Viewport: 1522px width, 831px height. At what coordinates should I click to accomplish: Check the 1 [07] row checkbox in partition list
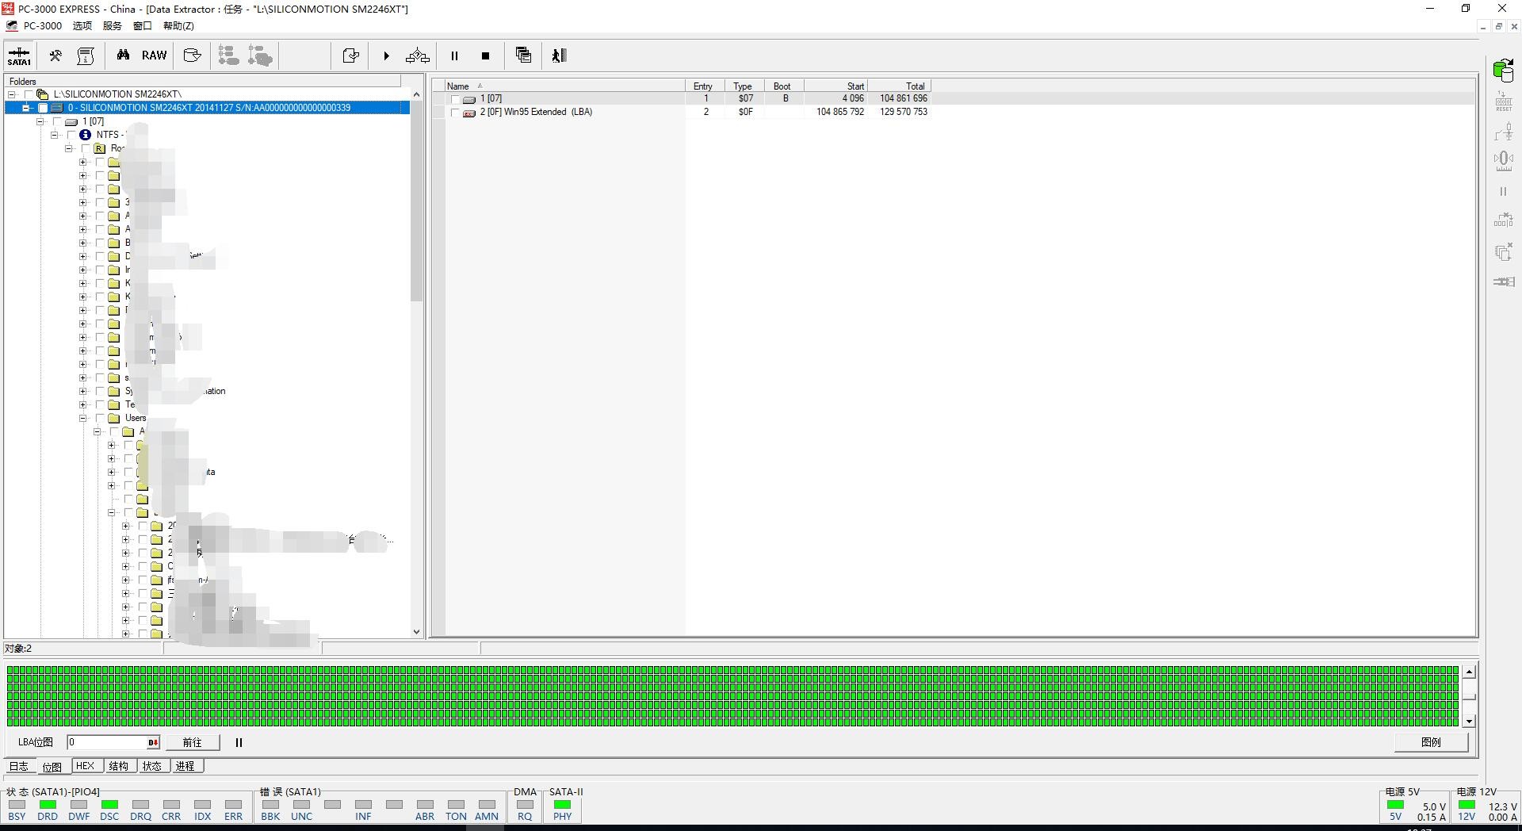[455, 99]
